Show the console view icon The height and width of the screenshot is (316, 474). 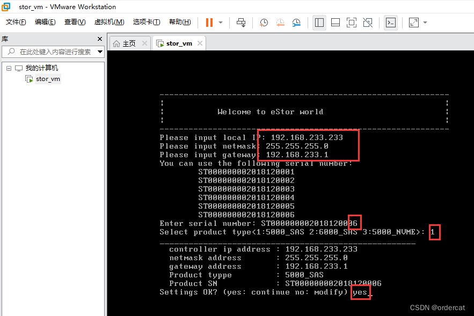click(391, 23)
